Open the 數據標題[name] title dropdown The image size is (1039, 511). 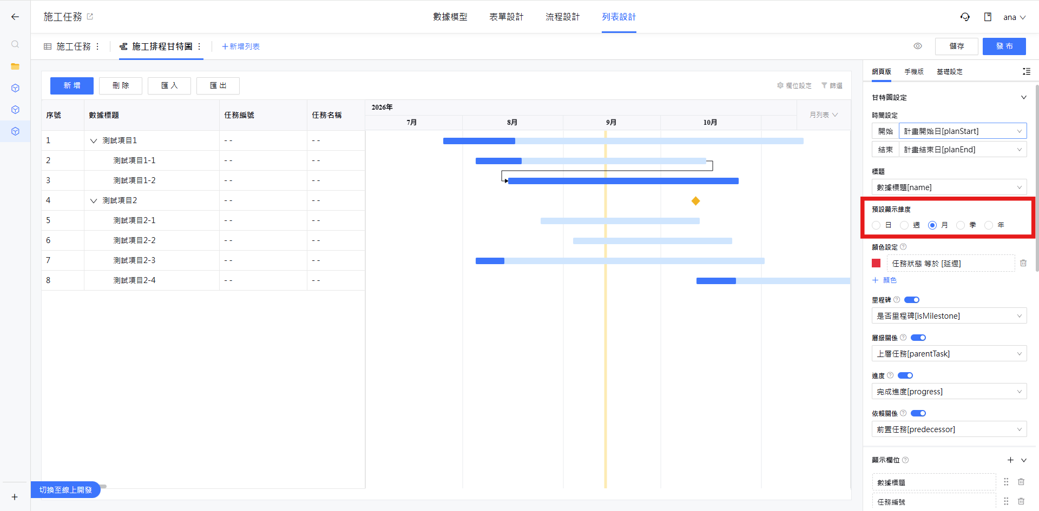tap(949, 187)
